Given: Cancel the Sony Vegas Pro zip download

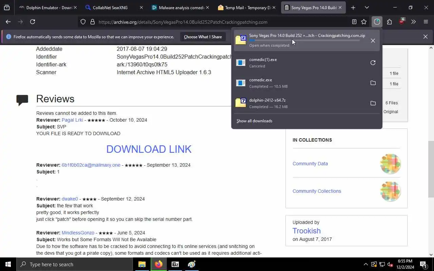Looking at the screenshot, I should coord(373,41).
